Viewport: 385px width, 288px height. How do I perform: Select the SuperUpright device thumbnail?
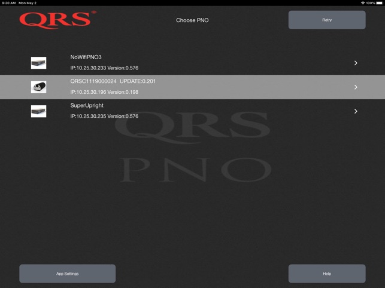click(38, 111)
